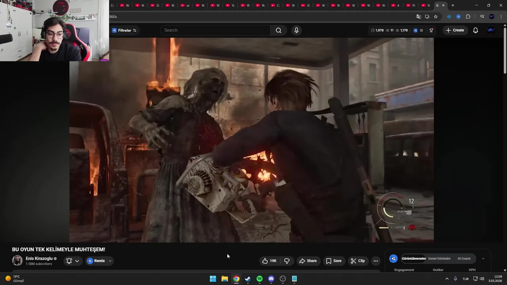Click the Translate page icon in address bar
The image size is (507, 285).
pos(419,17)
